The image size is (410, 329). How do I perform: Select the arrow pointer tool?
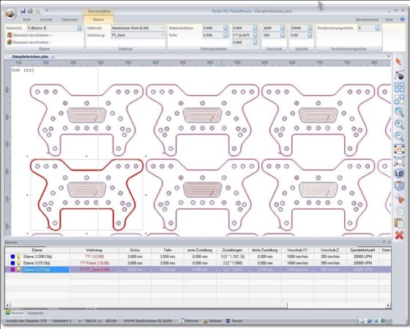point(398,62)
